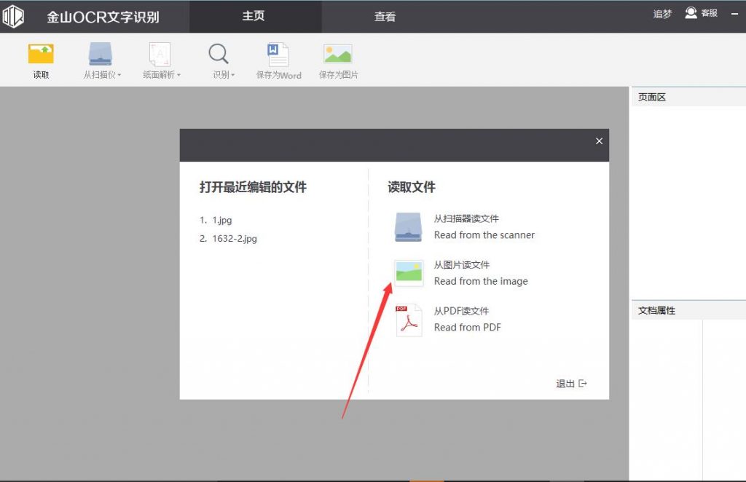
Task: Click Read from the image label
Action: [481, 281]
